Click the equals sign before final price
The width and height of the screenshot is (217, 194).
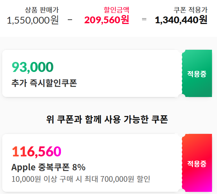click(144, 19)
